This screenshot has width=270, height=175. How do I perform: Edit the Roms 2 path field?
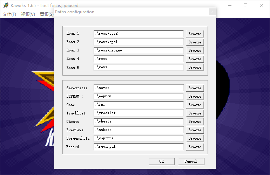(x=139, y=42)
